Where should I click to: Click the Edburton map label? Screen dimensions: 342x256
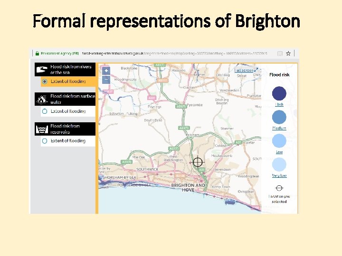[116, 114]
